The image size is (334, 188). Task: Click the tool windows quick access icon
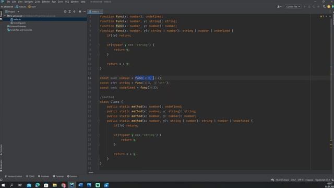(x=2, y=180)
